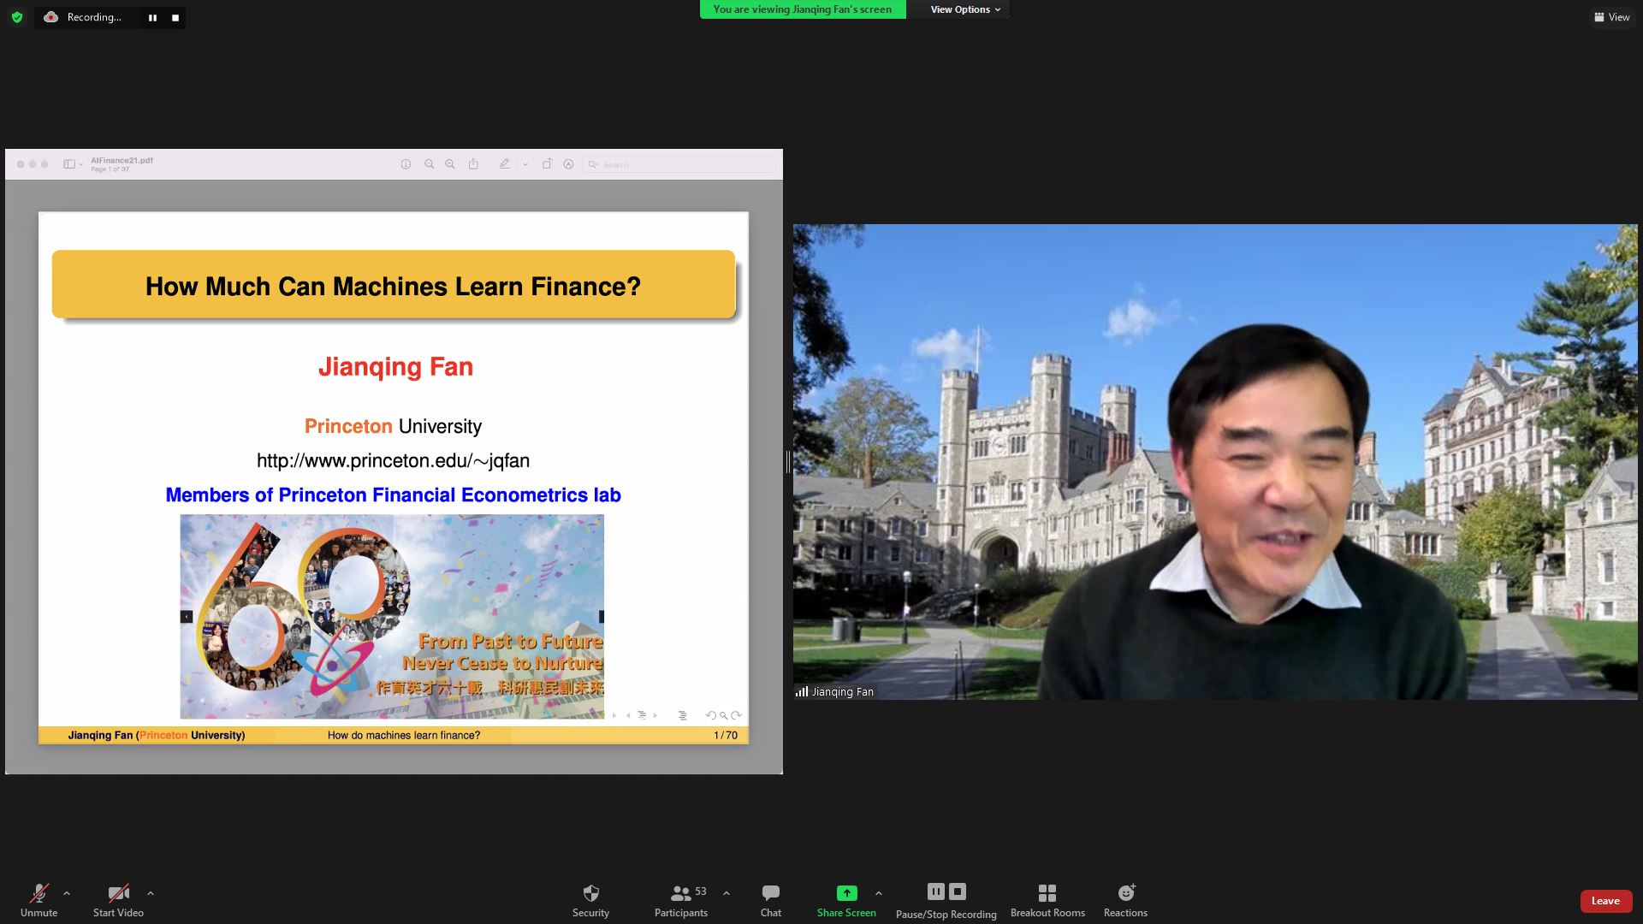Viewport: 1643px width, 924px height.
Task: Click the Preview inspector info icon
Action: 406,164
